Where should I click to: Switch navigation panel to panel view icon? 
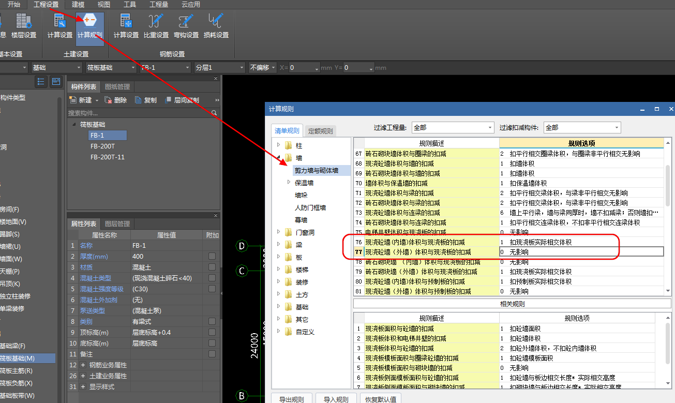tap(55, 81)
